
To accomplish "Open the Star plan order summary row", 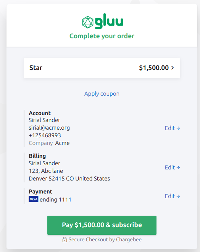I will 102,68.
